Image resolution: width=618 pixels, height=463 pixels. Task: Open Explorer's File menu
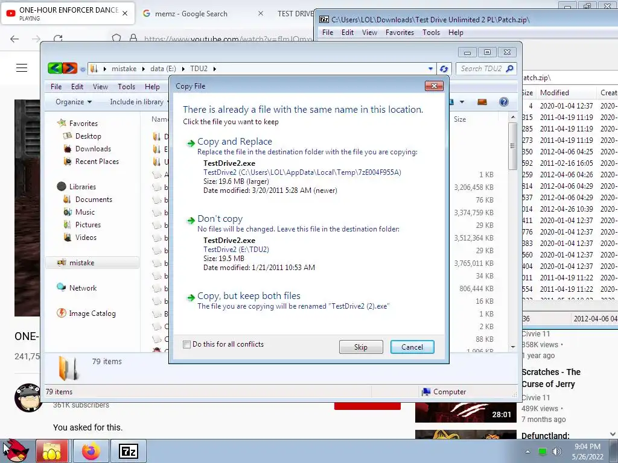(x=56, y=87)
